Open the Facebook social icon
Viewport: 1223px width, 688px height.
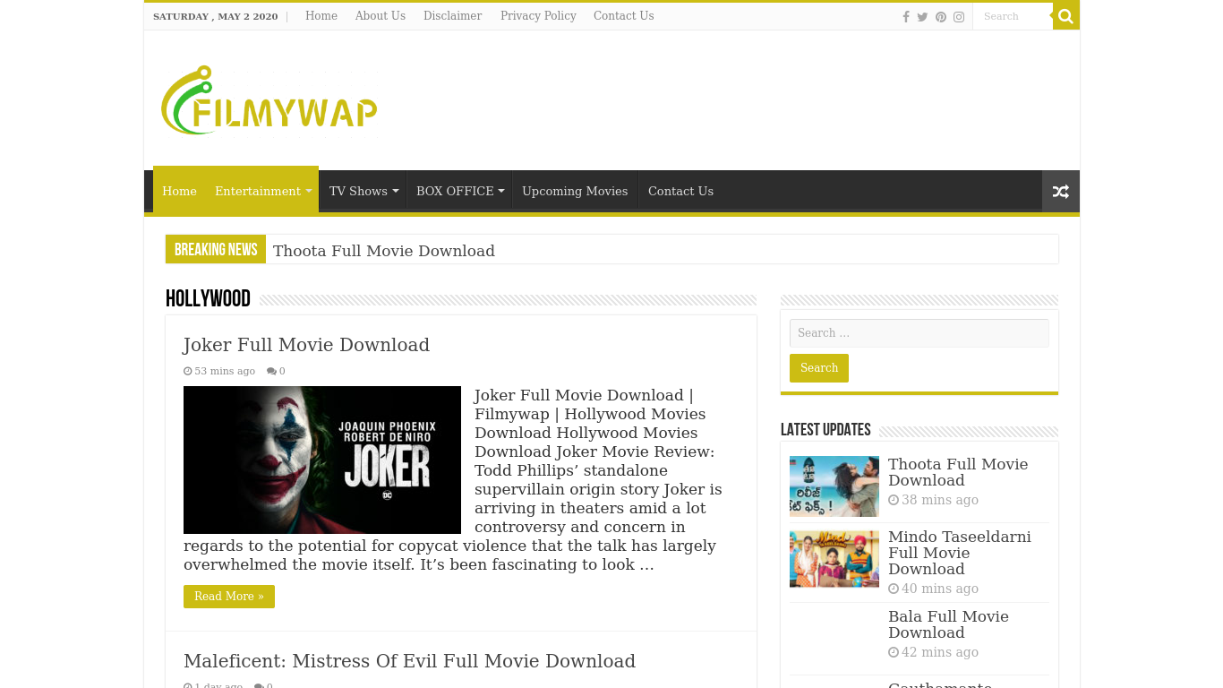pos(906,17)
